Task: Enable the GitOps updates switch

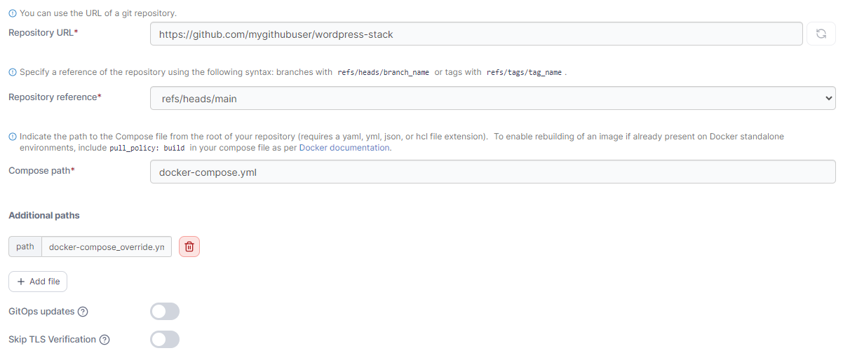Action: point(165,312)
